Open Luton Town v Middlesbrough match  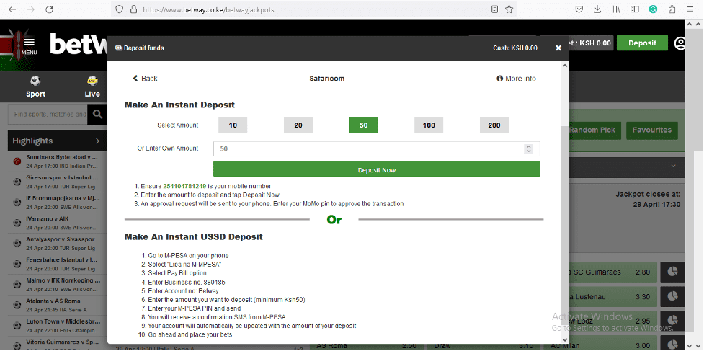[58, 326]
